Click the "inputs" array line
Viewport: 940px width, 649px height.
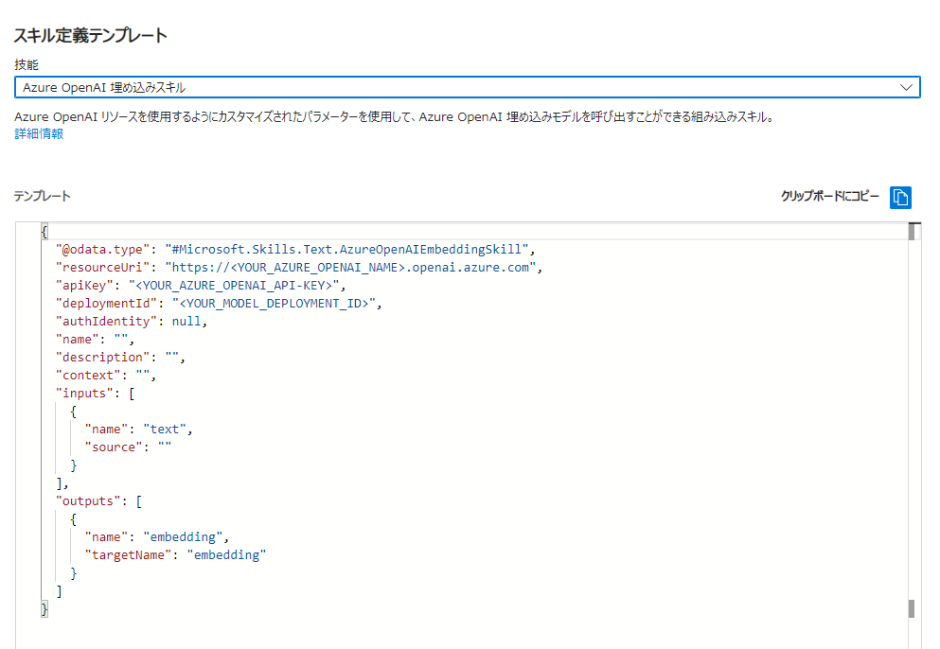(x=96, y=394)
